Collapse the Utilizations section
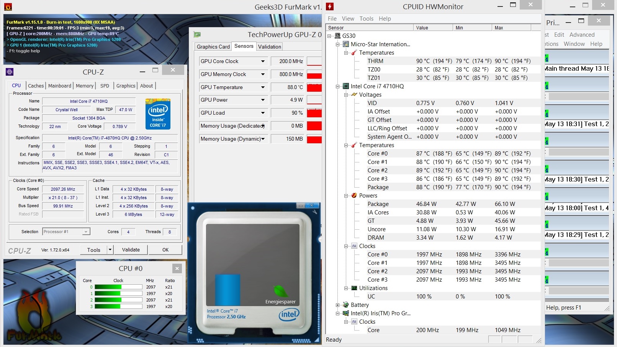Viewport: 617px width, 347px height. pyautogui.click(x=346, y=288)
